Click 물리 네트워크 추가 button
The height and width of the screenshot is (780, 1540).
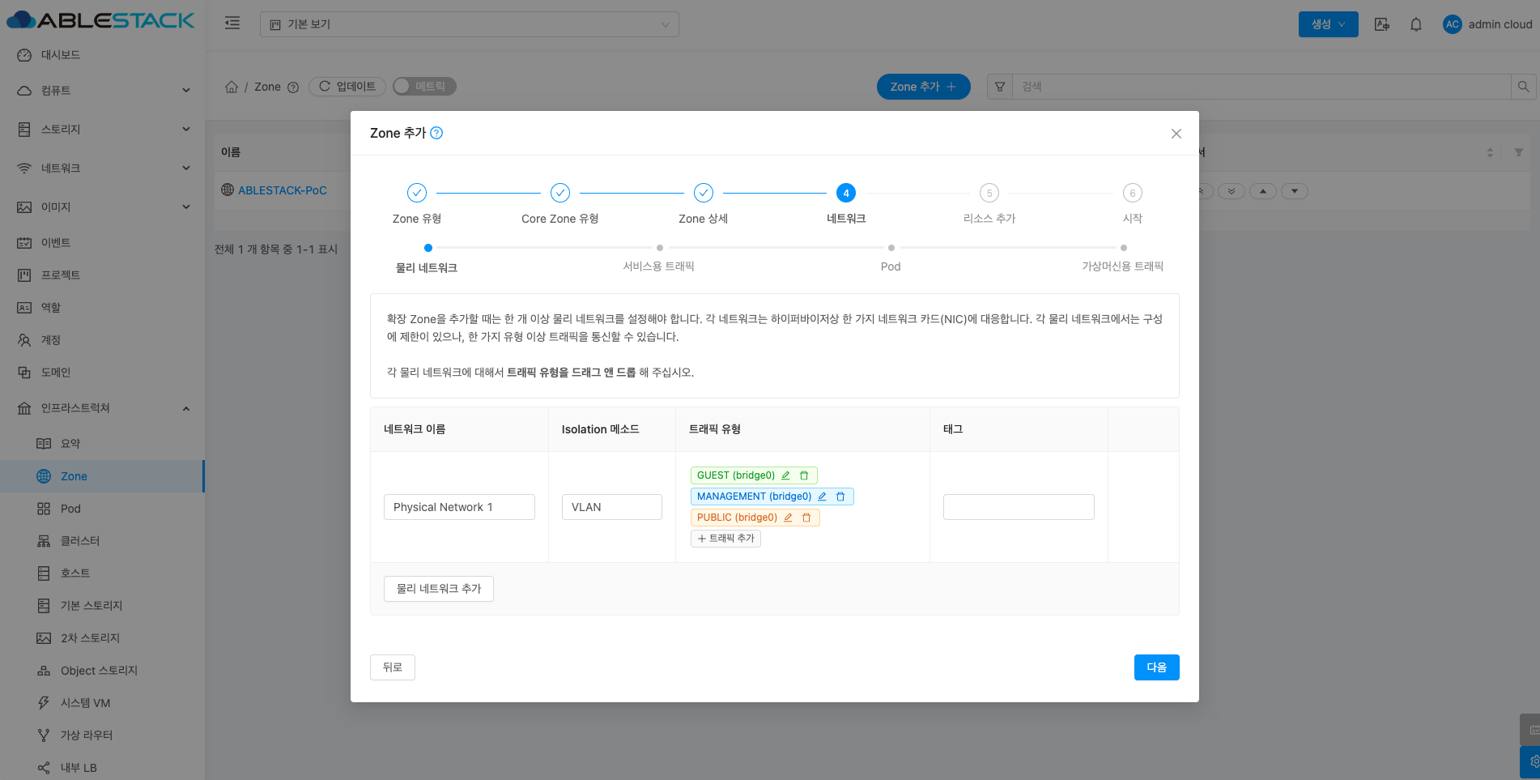click(439, 589)
